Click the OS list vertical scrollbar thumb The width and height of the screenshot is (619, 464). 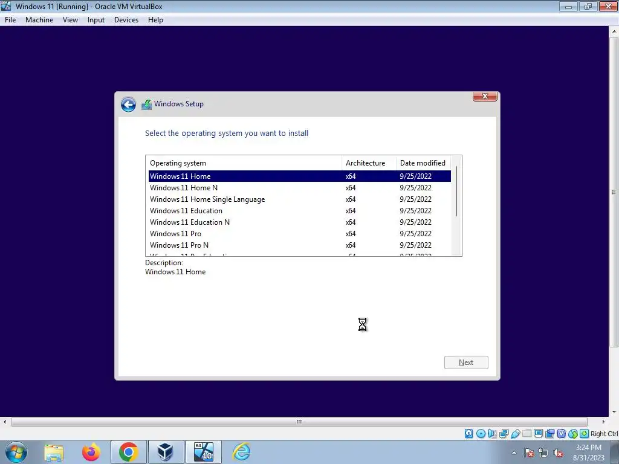(x=456, y=192)
